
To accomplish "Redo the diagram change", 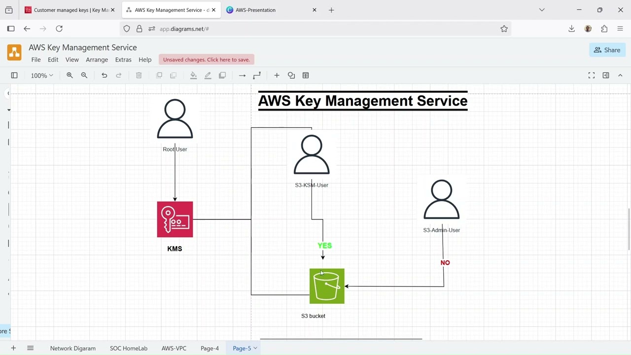I will (119, 75).
